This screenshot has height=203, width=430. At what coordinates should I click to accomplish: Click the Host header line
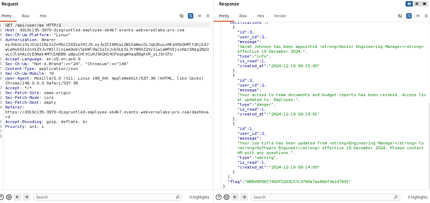click(x=94, y=30)
